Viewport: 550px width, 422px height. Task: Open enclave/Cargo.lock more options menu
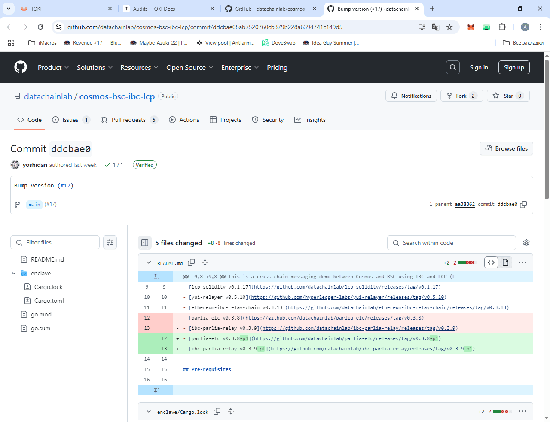[522, 411]
